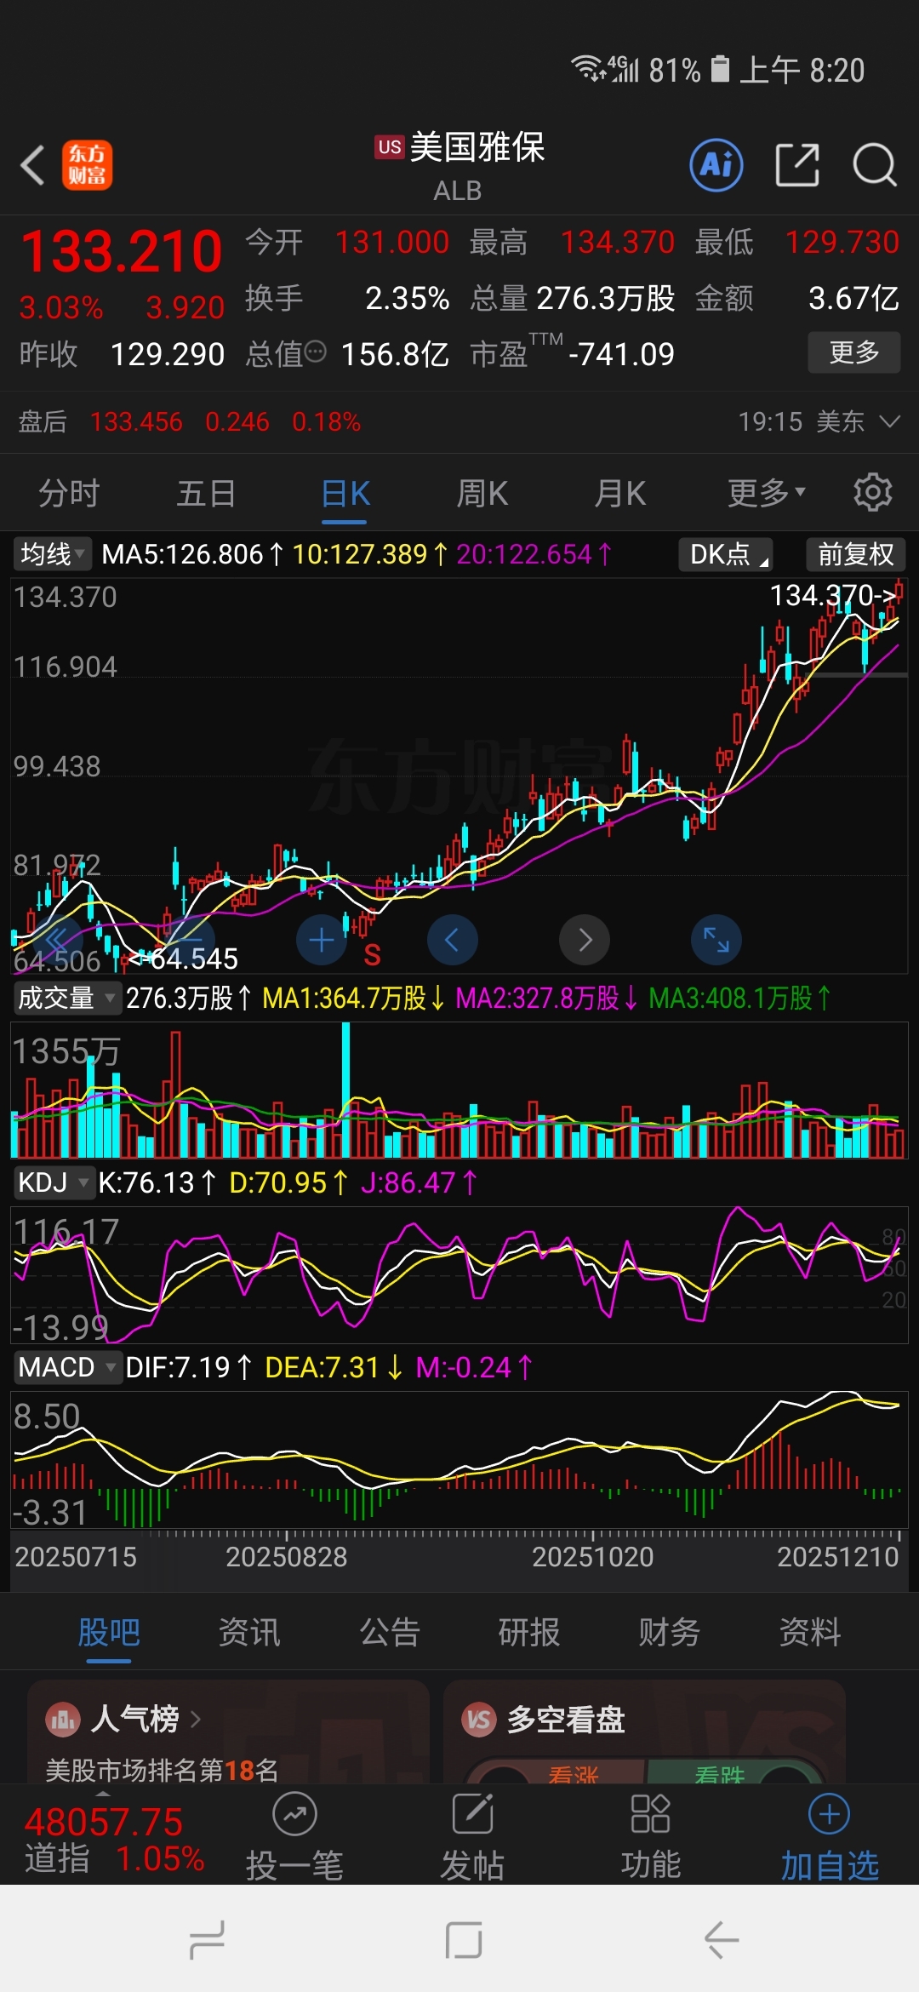Tap 总量 276.3万股 value
The image size is (919, 1992).
[x=605, y=298]
